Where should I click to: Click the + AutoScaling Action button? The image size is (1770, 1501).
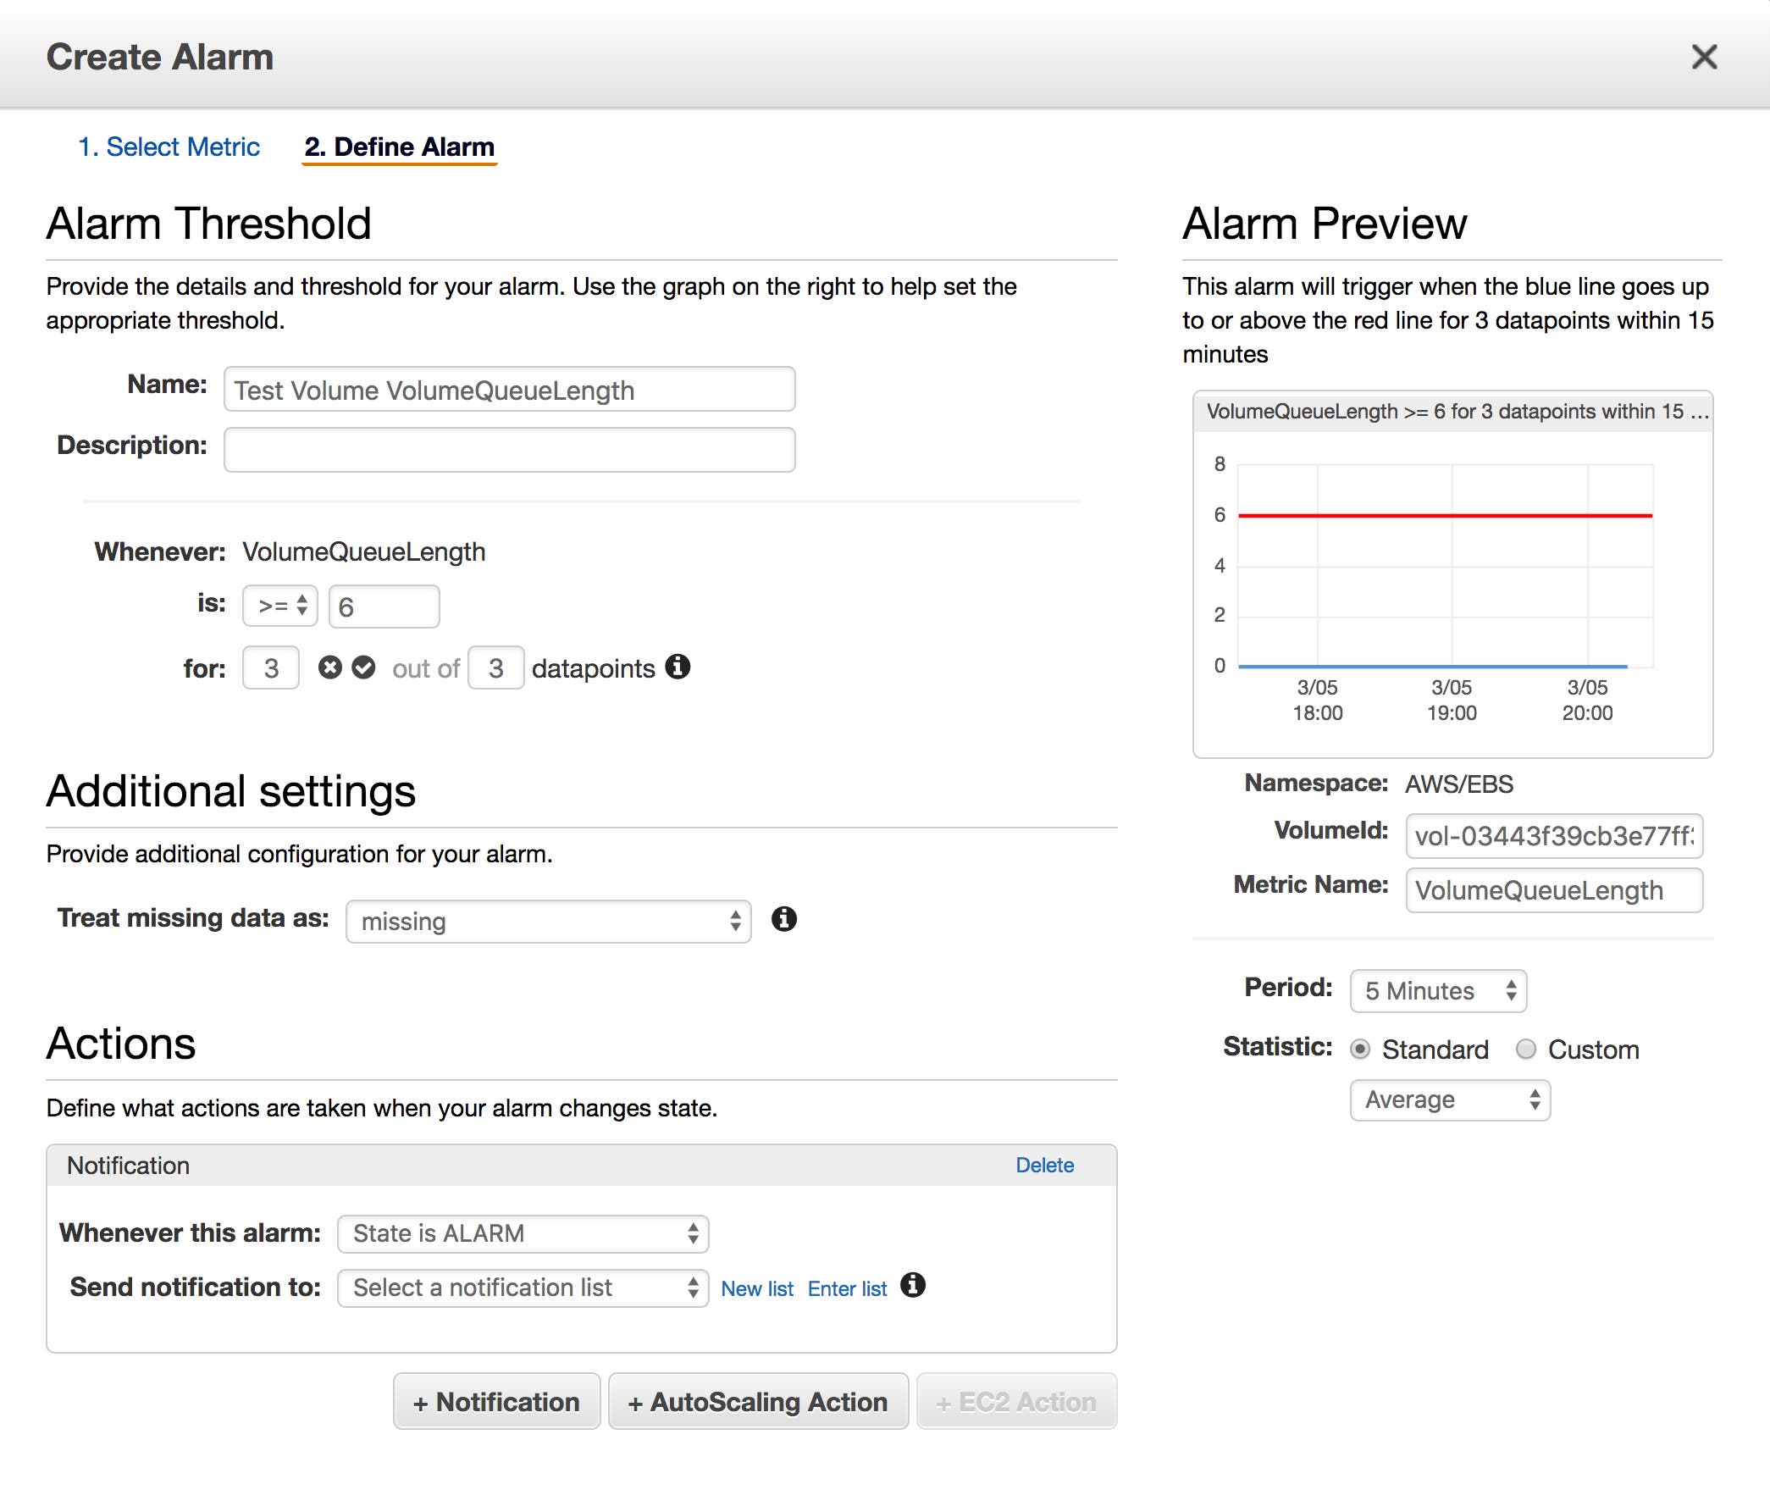point(757,1401)
